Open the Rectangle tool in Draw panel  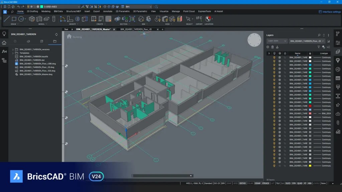[14, 19]
